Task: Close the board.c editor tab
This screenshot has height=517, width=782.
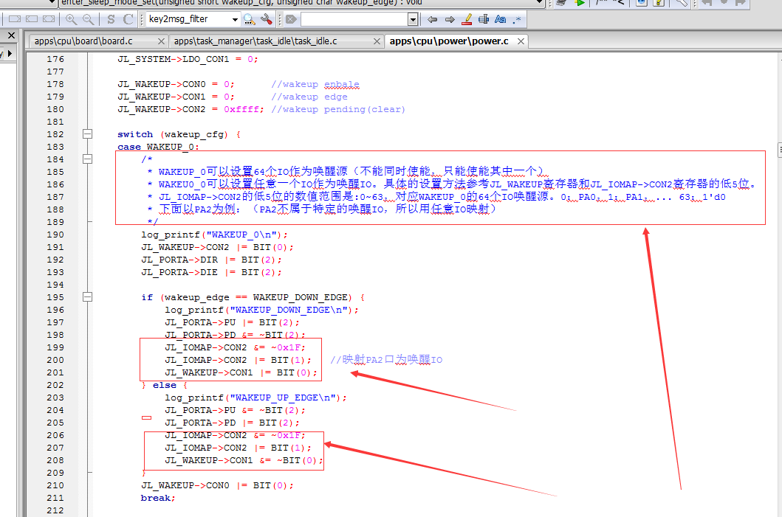Action: coord(161,41)
